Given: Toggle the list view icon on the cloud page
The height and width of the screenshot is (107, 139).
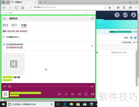Looking at the screenshot, I should click(x=135, y=38).
